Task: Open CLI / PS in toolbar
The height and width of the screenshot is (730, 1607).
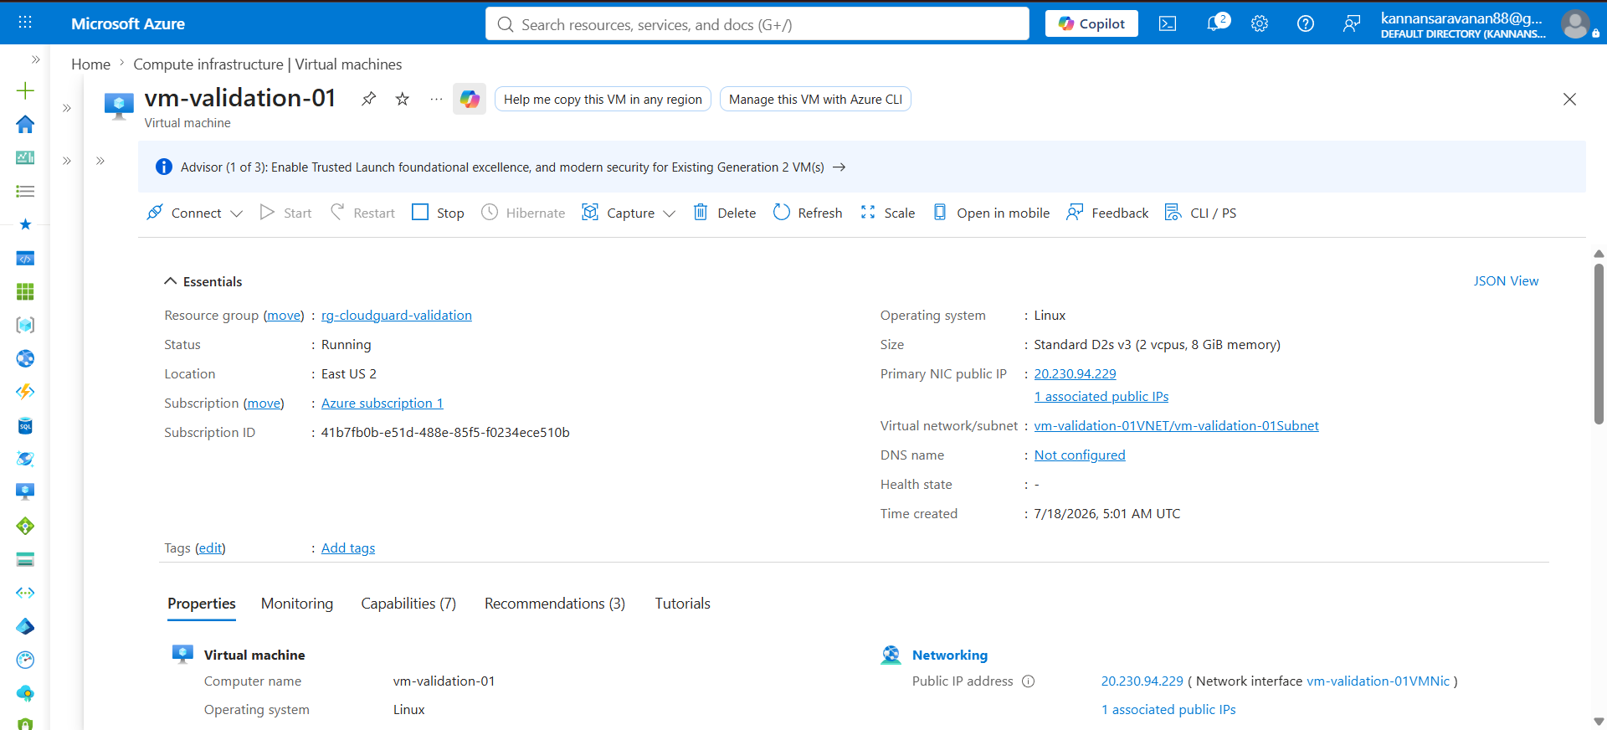Action: (1200, 213)
